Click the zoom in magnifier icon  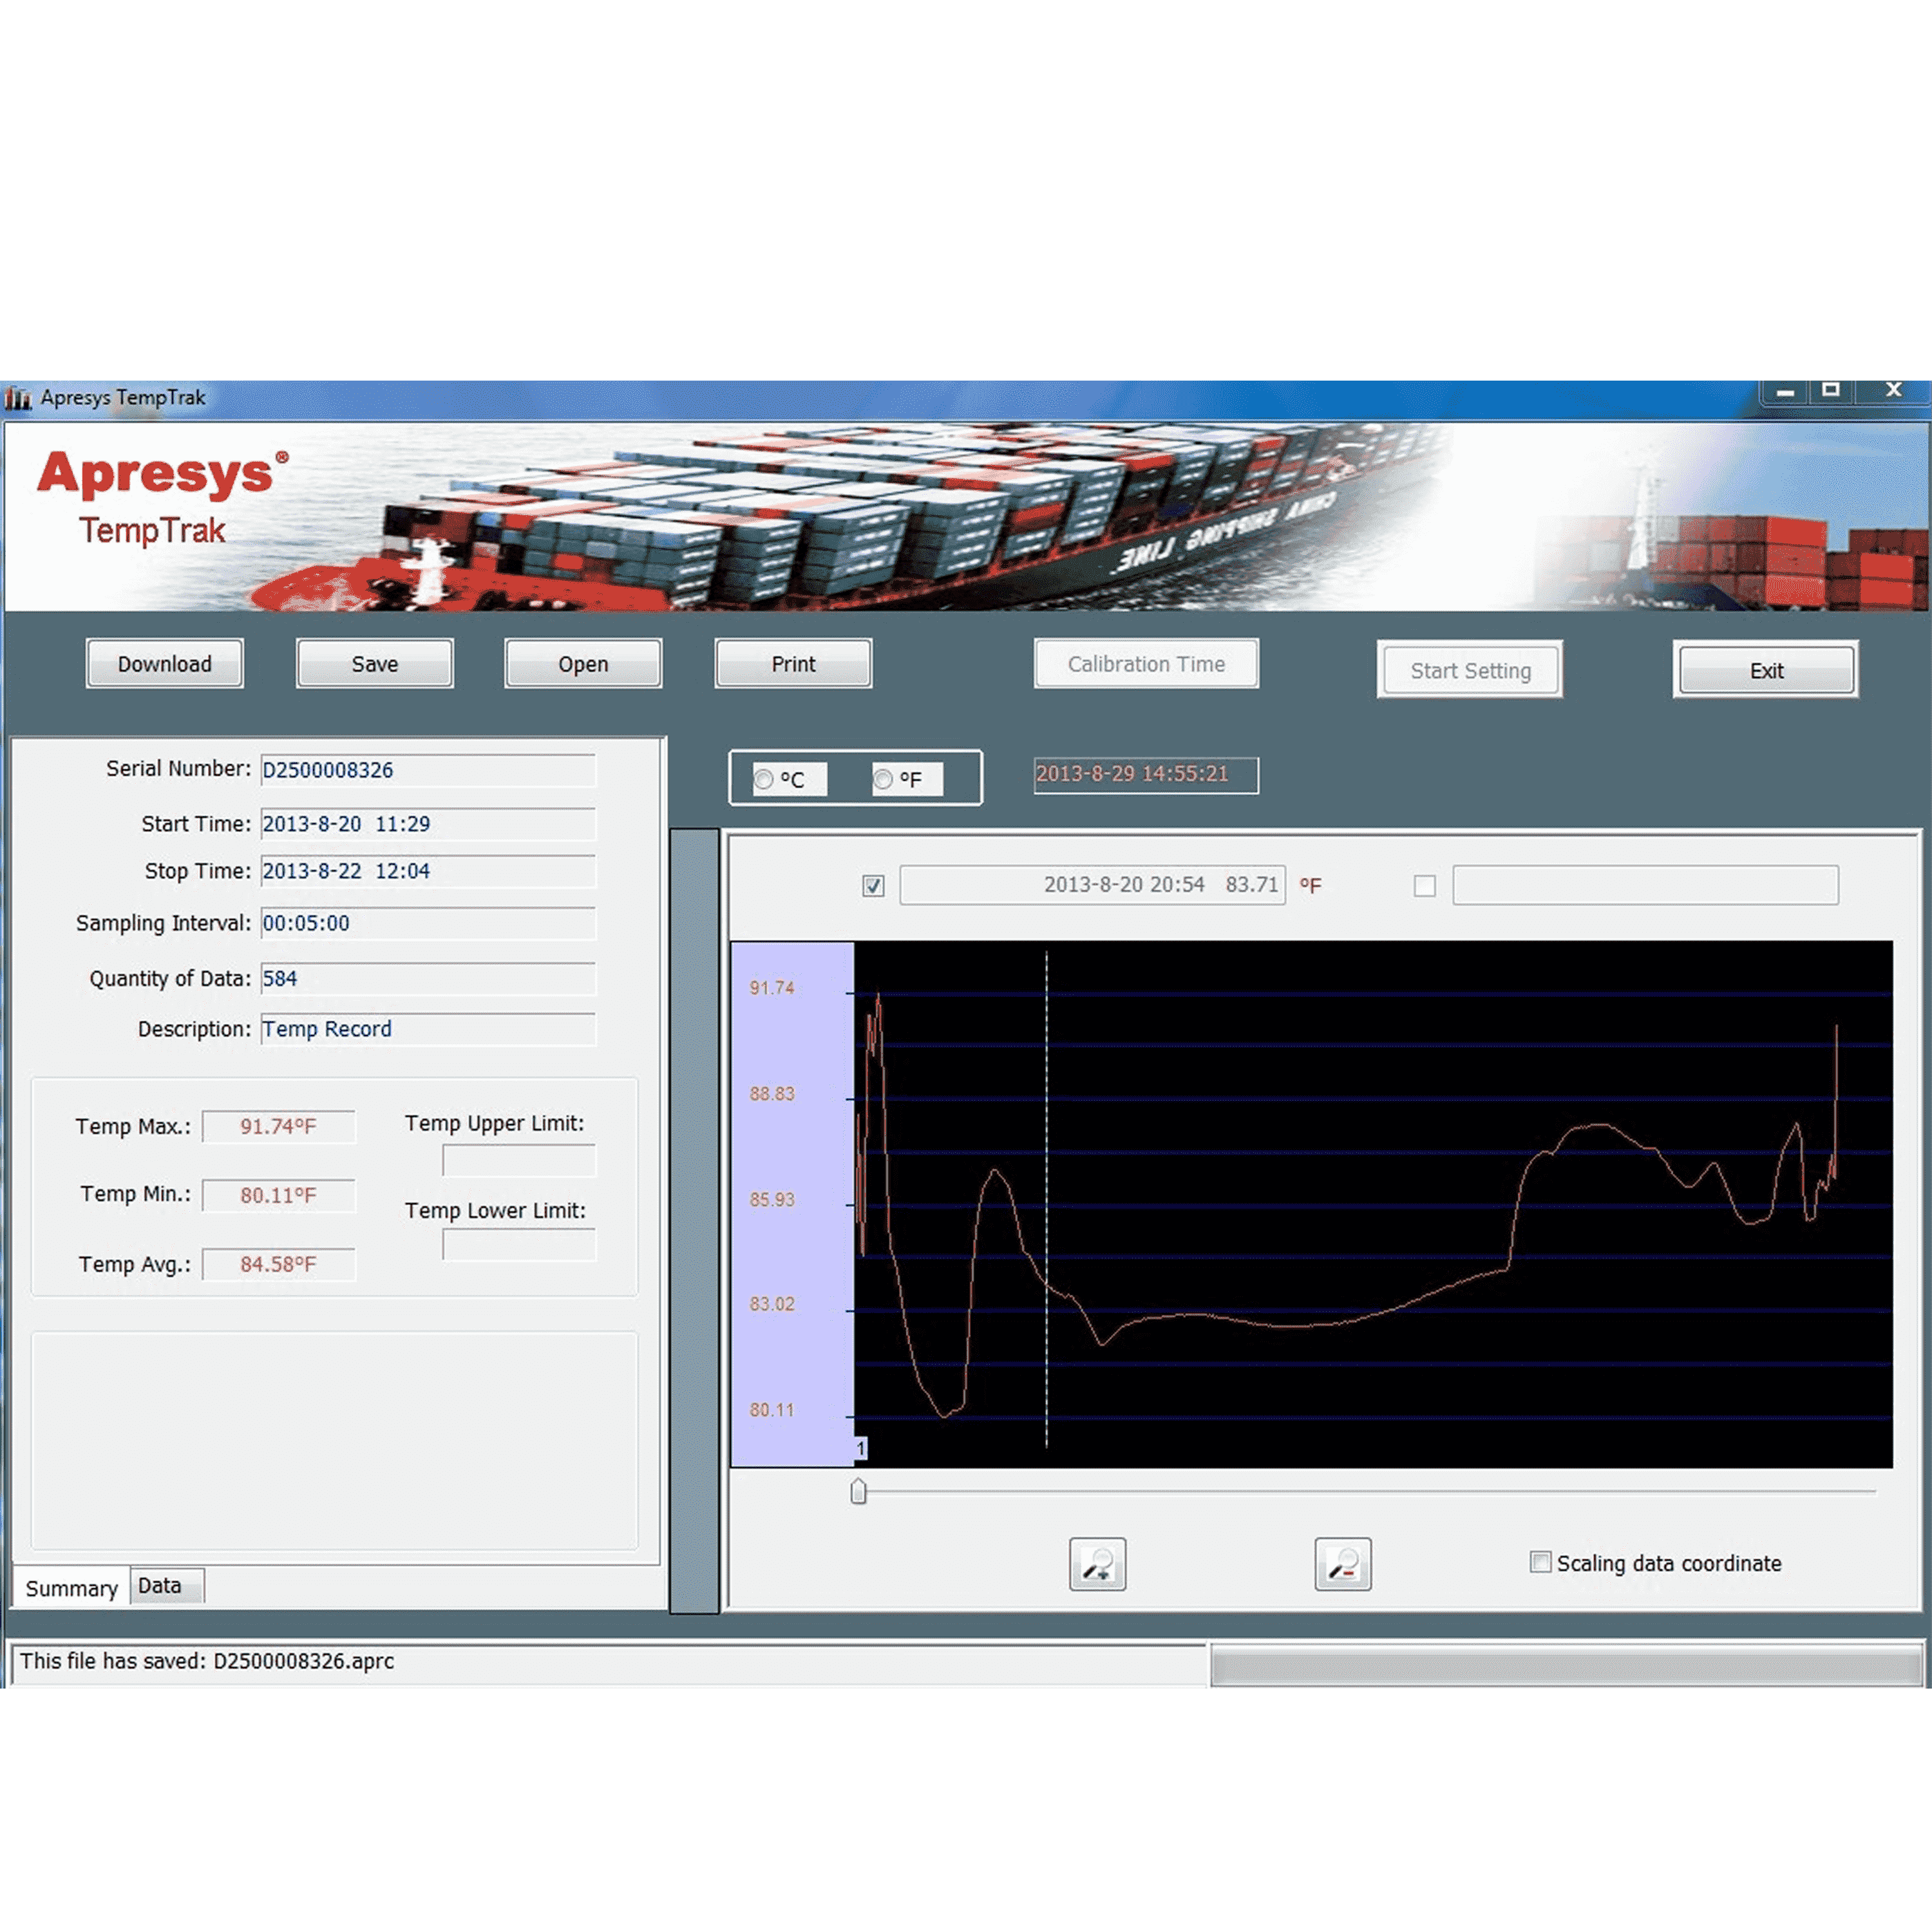click(1097, 1563)
